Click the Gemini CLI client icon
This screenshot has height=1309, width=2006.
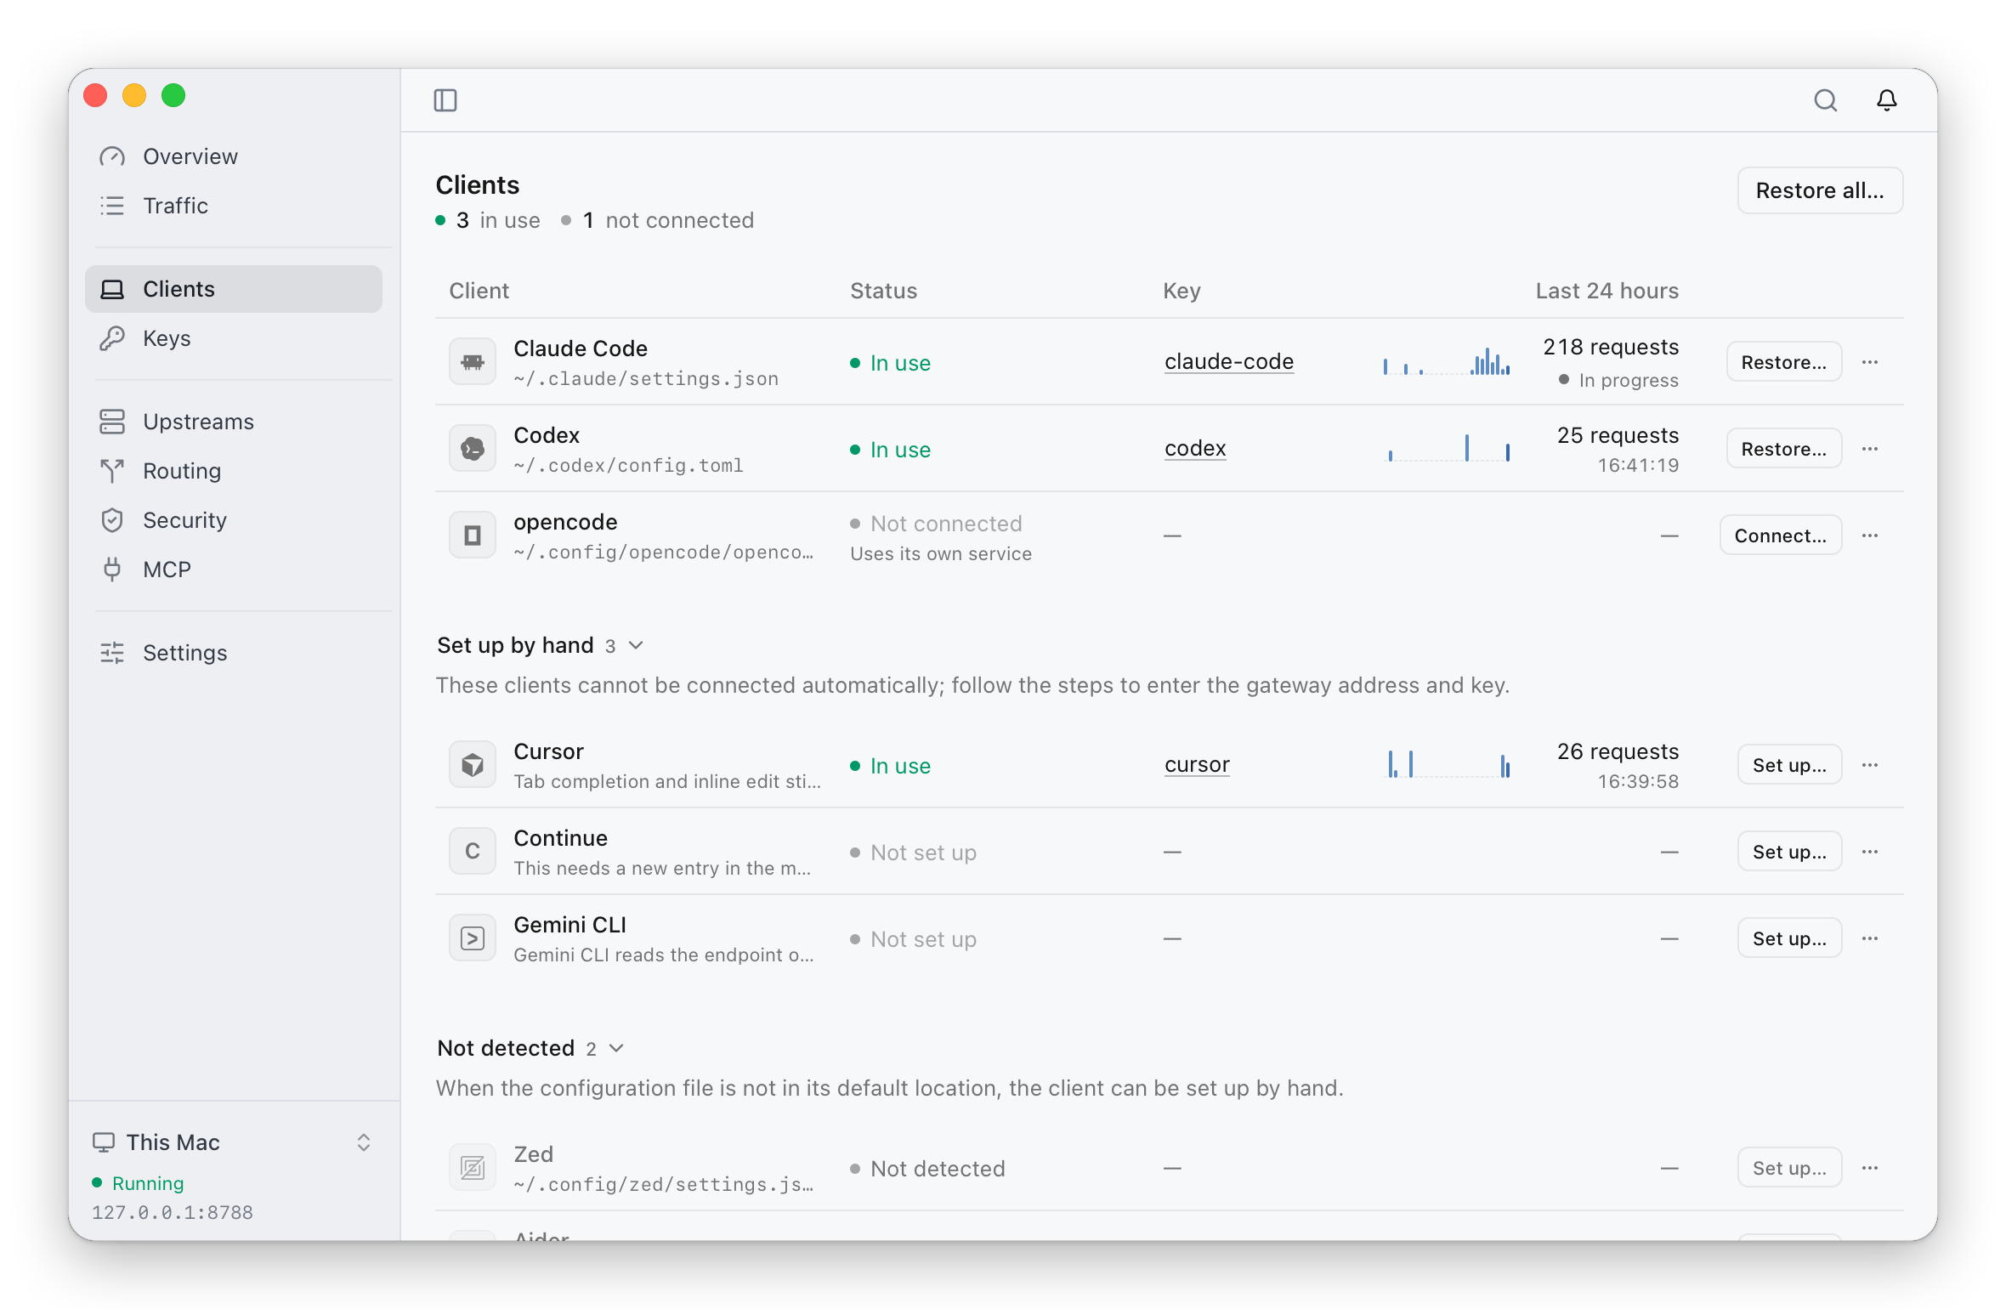[x=473, y=938]
